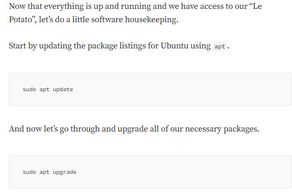The width and height of the screenshot is (292, 196).
Task: Click the word "sudo" in the upgrade command
Action: click(29, 172)
